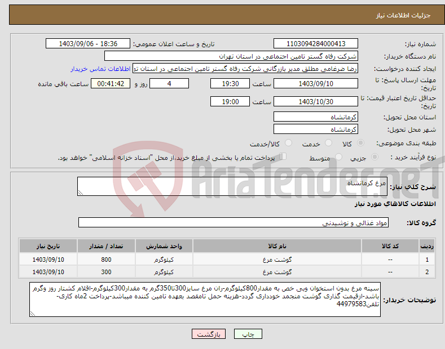Click the جزئیات اطلاعات نیاز page title
445x349 pixels.
pos(403,15)
